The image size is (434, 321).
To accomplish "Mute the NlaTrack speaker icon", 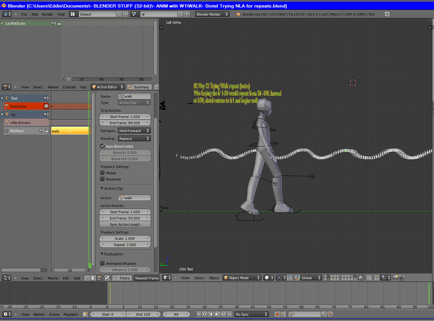I will (41, 131).
